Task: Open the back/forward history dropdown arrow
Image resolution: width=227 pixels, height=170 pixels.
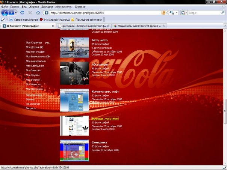Action: (16, 13)
